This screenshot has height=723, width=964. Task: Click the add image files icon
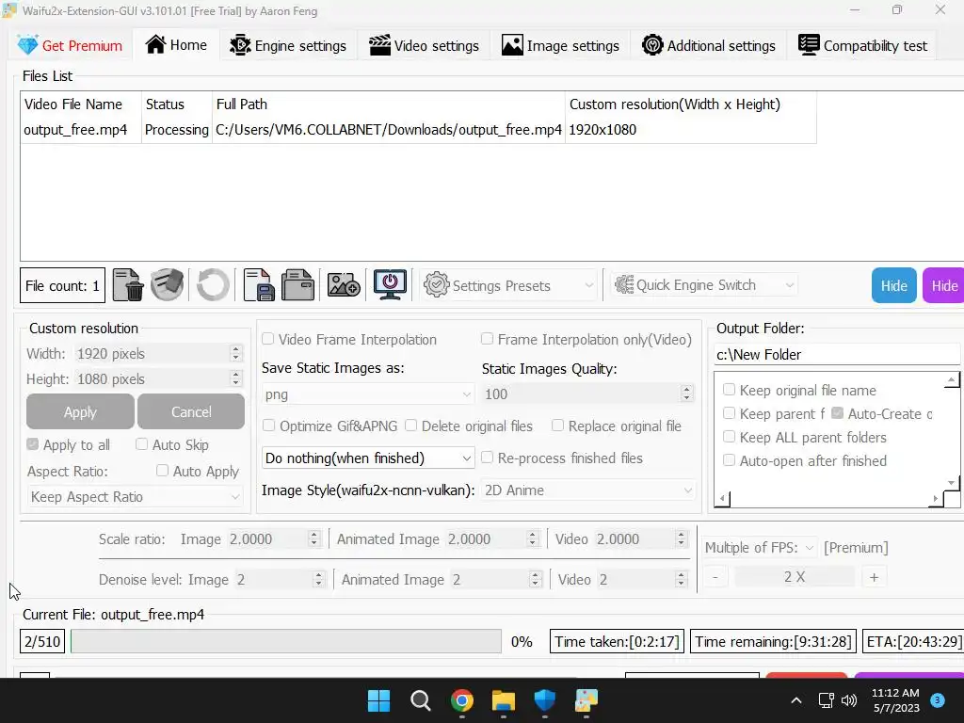tap(343, 285)
